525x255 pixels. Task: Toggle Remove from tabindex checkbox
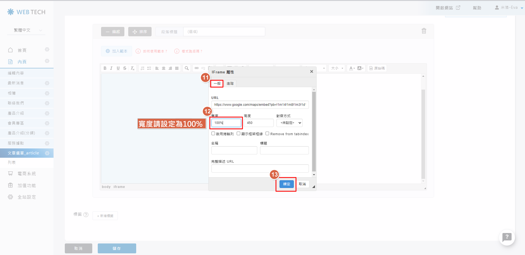267,134
